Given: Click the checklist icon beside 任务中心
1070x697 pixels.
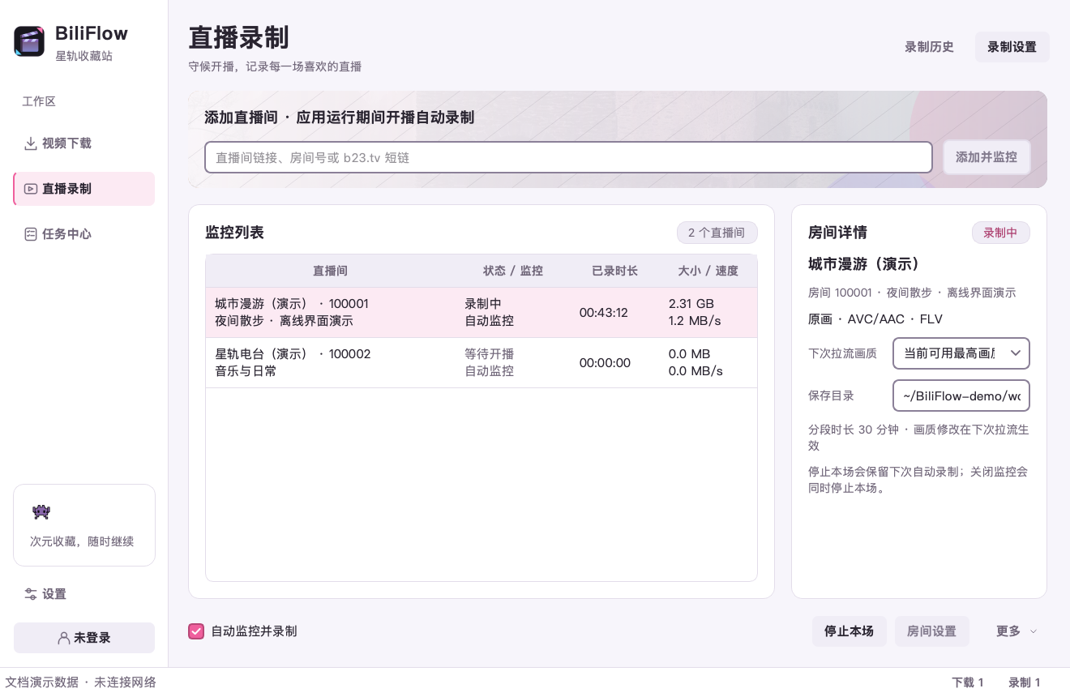Looking at the screenshot, I should pyautogui.click(x=31, y=234).
